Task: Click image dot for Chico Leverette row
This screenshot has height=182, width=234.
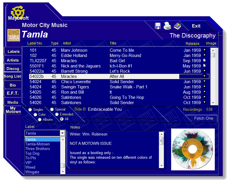Action: coord(204,81)
